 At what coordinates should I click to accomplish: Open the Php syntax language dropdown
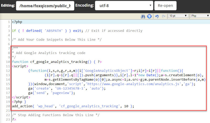199,16
